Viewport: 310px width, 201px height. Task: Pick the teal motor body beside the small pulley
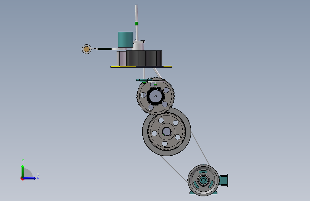[223, 180]
